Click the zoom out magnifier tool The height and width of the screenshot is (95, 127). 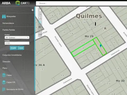[40, 18]
